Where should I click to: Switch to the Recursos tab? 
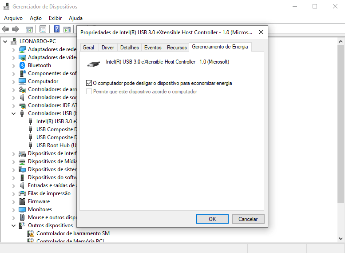[x=177, y=48]
